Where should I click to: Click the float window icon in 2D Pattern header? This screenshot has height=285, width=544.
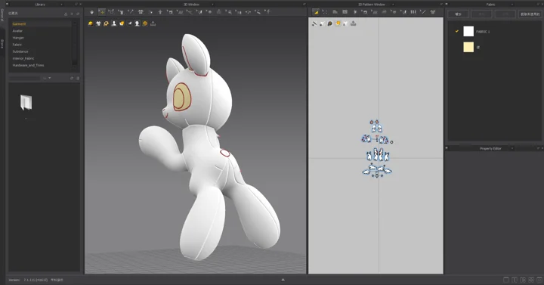441,5
